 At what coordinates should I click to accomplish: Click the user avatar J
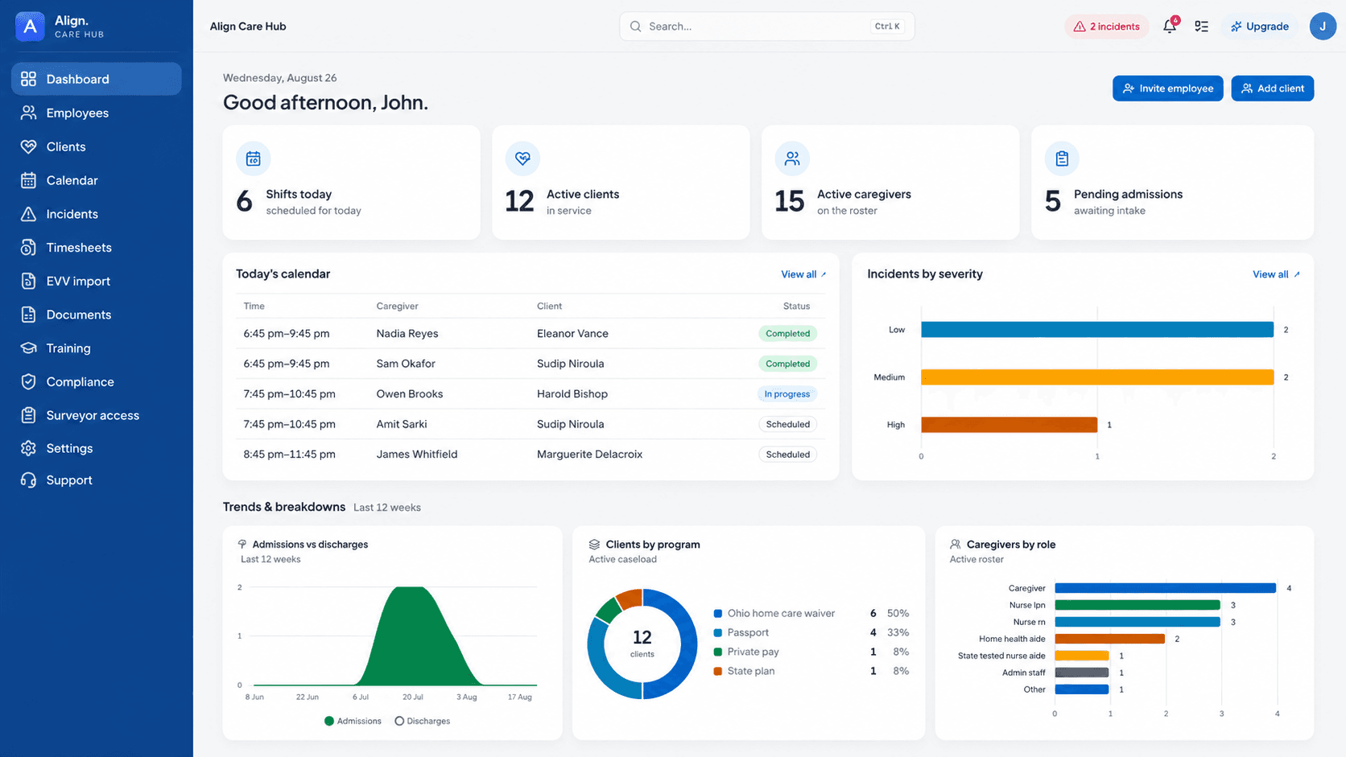pyautogui.click(x=1323, y=27)
